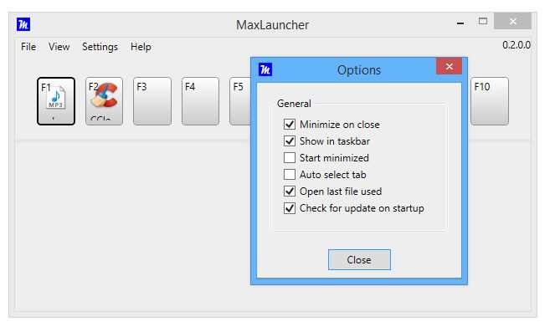The image size is (555, 332).
Task: Select the empty F4 launcher slot
Action: click(x=200, y=101)
